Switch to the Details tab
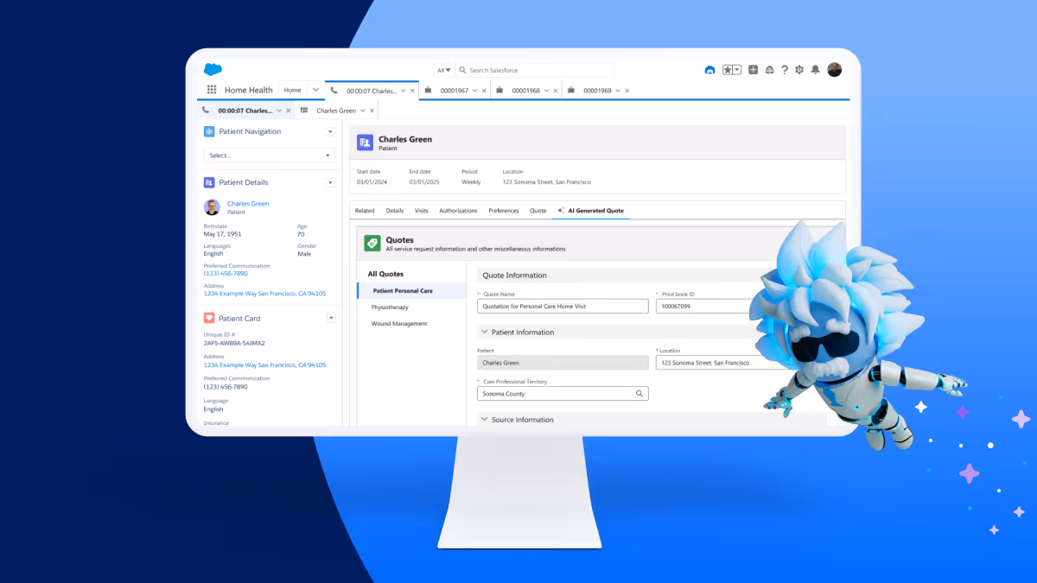Screen dimensions: 1037x583 click(x=395, y=211)
